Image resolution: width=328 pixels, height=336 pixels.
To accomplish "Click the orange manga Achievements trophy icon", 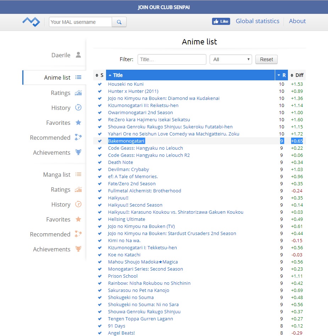I will click(x=78, y=249).
